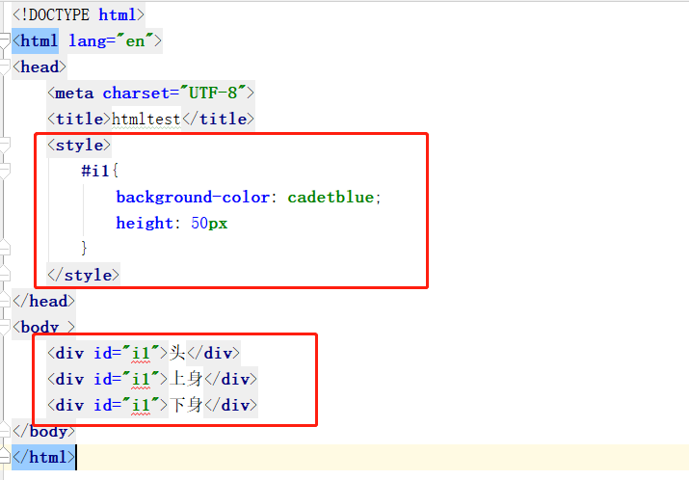Click the <!DOCTYPE html> declaration text
The width and height of the screenshot is (689, 480).
pyautogui.click(x=78, y=15)
